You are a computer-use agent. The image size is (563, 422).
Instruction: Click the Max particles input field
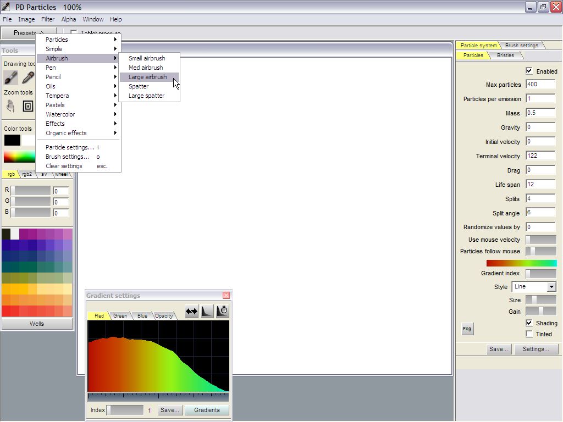[540, 85]
